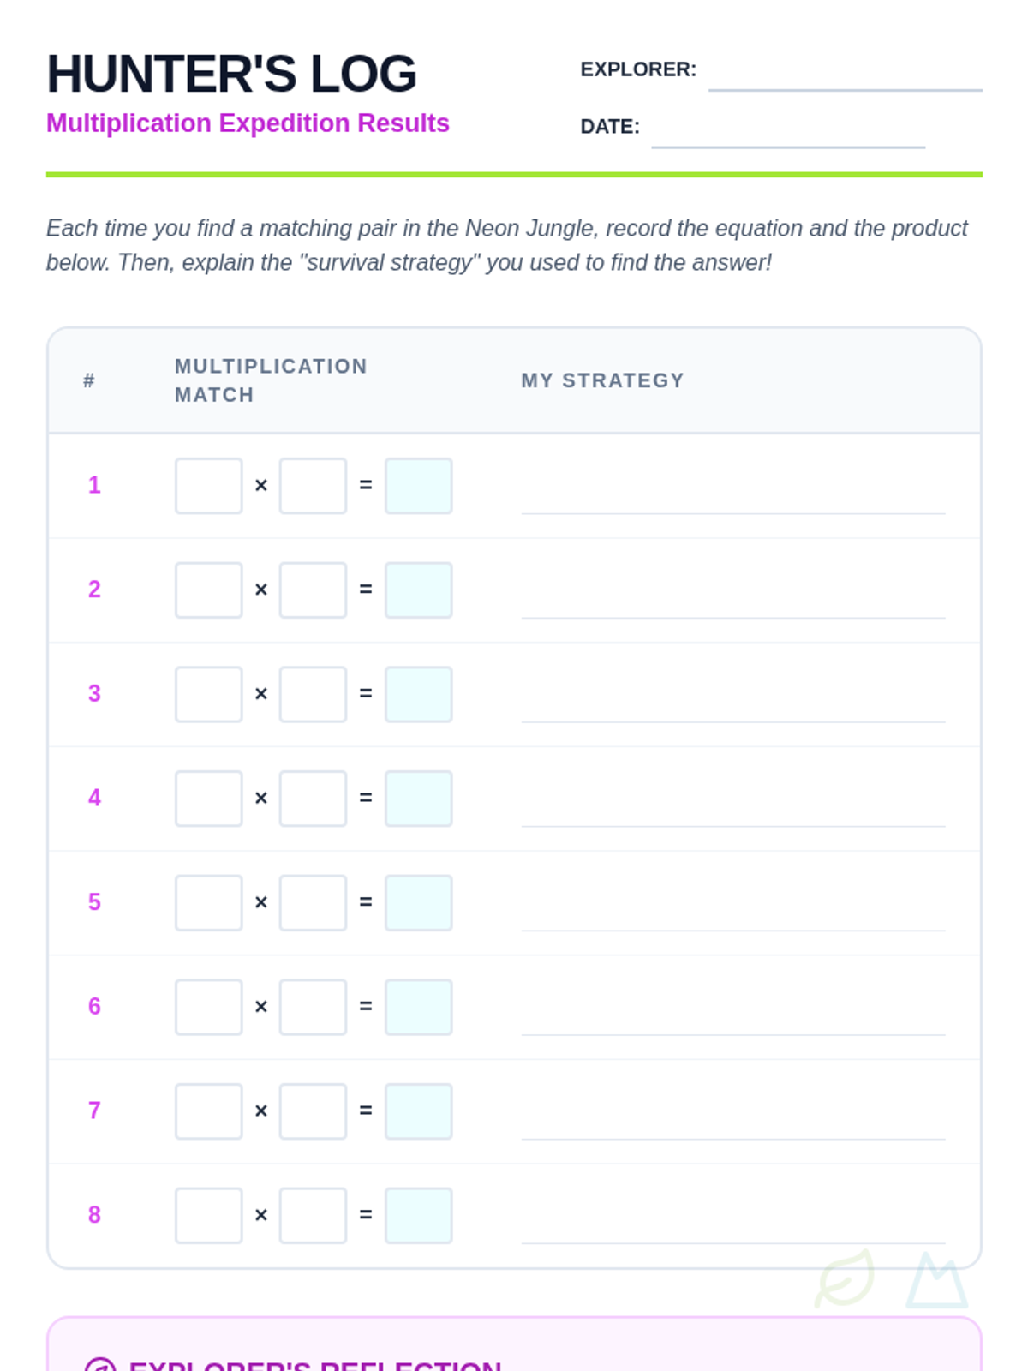Screen dimensions: 1028x1371
Task: Select second factor box in row 4
Action: [314, 799]
